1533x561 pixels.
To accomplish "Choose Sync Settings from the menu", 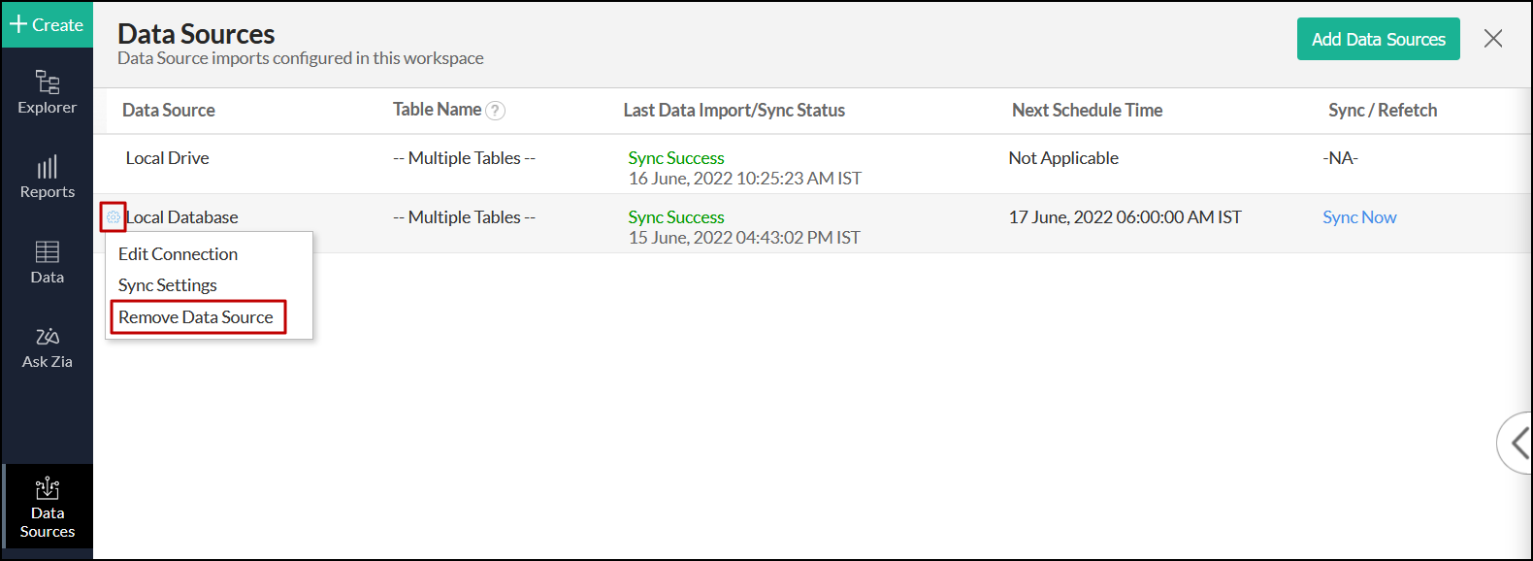I will [x=168, y=285].
